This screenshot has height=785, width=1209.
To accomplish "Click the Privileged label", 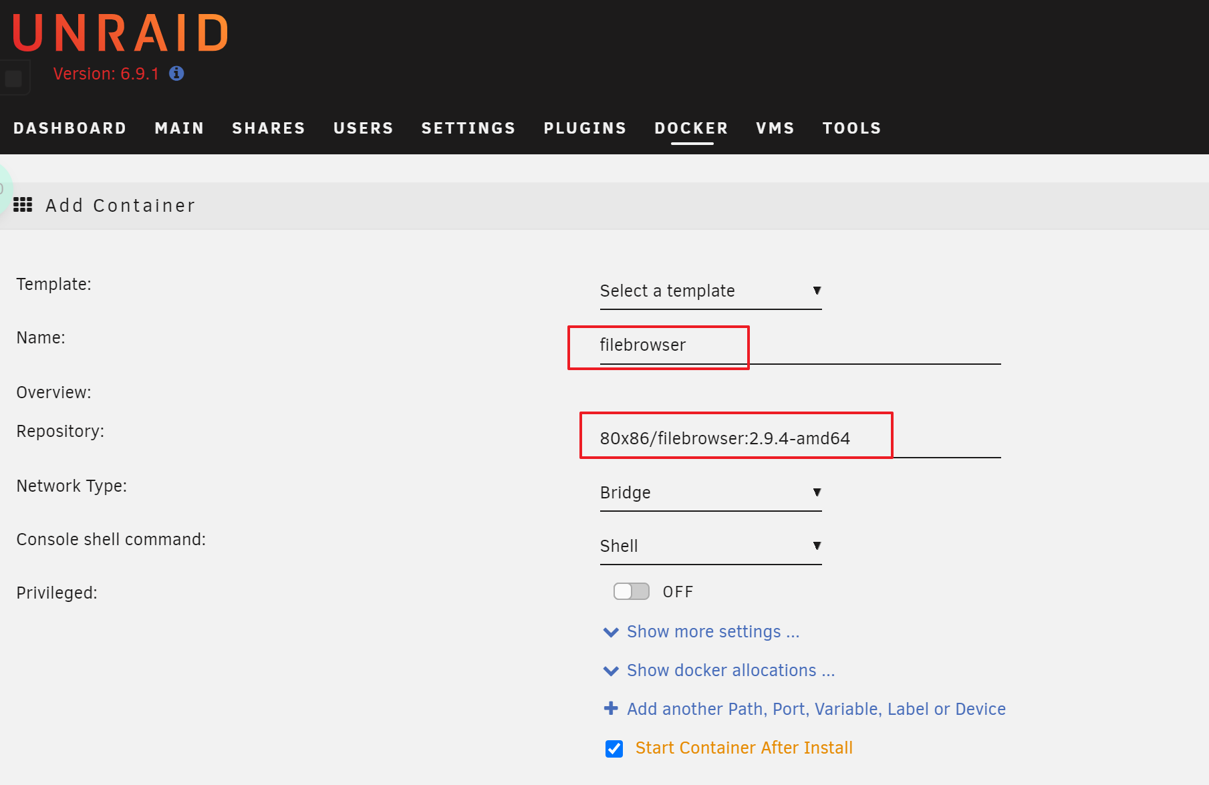I will pos(57,593).
